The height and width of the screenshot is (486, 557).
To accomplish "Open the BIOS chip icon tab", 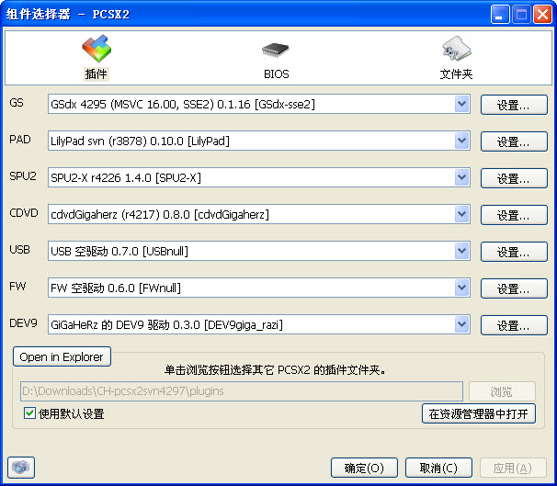I will pos(276,50).
